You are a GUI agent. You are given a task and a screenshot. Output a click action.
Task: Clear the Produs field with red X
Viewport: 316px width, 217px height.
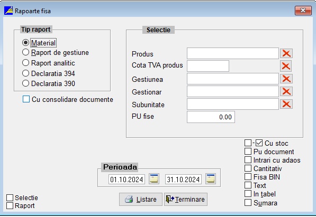(x=286, y=53)
